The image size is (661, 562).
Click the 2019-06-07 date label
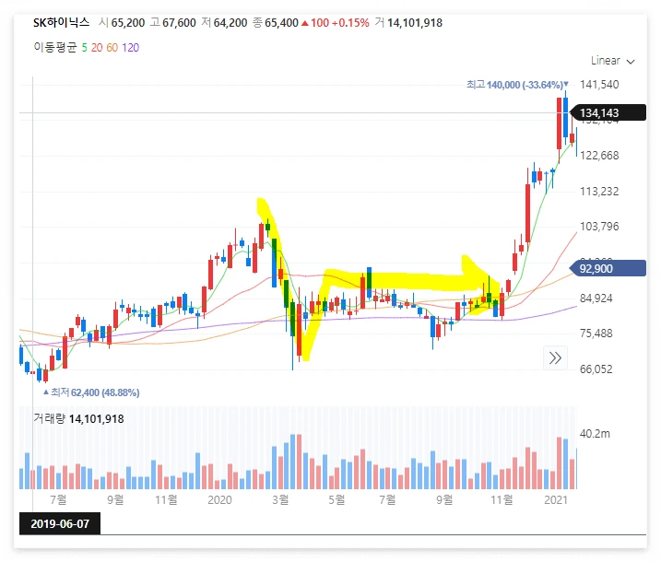pos(60,523)
